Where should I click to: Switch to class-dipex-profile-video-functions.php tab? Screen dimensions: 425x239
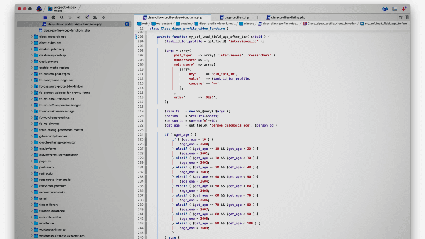(172, 17)
